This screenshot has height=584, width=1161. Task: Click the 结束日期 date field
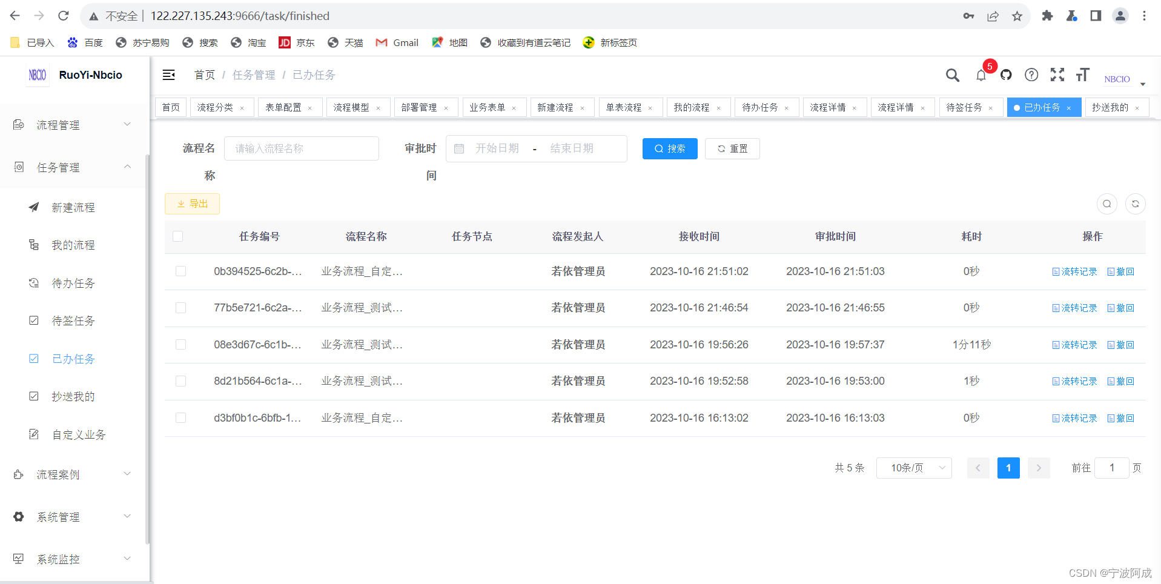pos(572,148)
